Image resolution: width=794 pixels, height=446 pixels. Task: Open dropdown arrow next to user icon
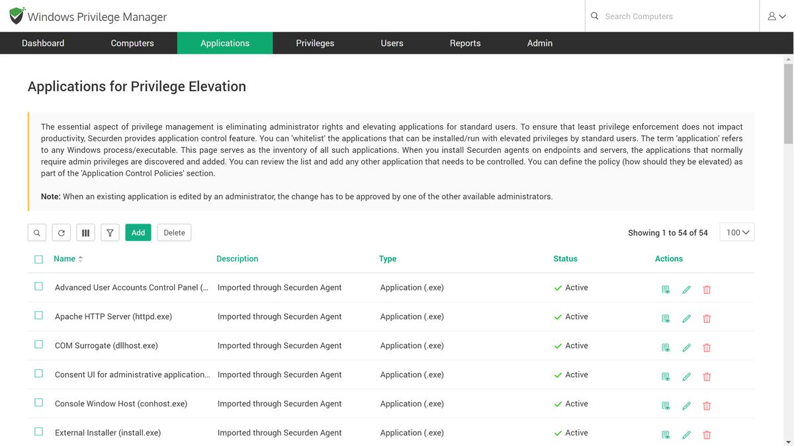pyautogui.click(x=781, y=15)
